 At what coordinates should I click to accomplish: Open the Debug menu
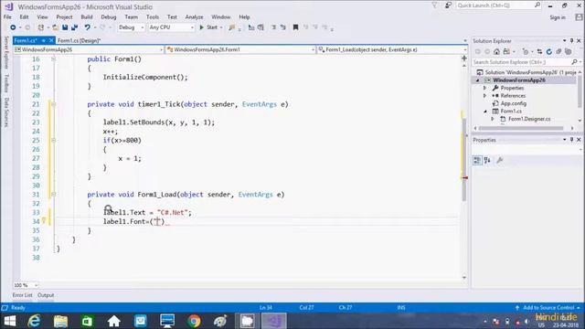109,16
